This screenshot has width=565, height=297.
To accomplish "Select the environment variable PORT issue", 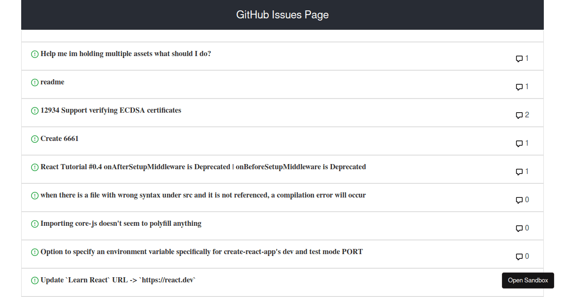I will tap(202, 252).
